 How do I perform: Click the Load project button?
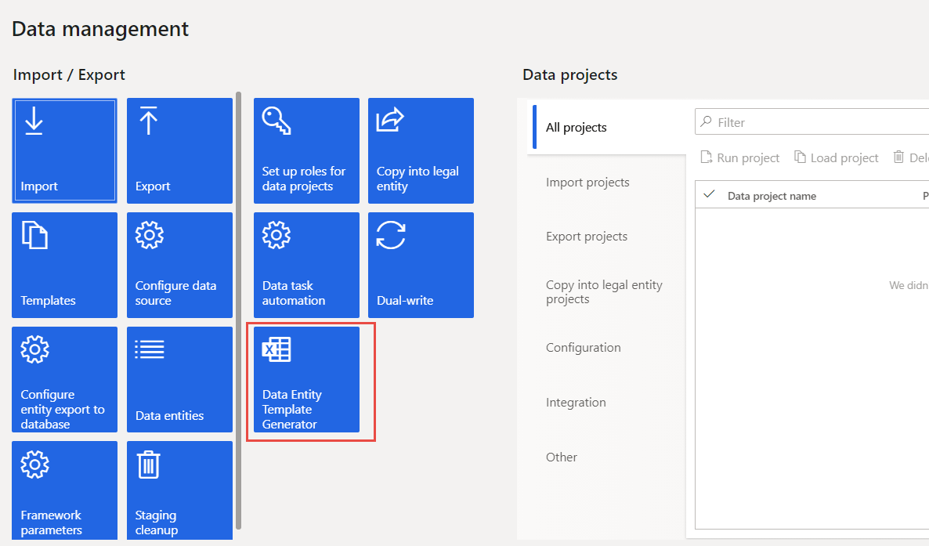pos(837,157)
